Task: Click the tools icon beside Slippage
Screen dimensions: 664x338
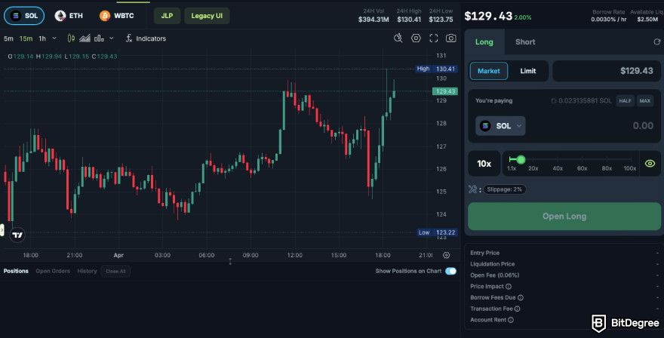Action: click(x=472, y=189)
